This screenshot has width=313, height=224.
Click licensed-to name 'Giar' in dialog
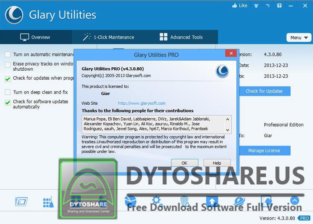pyautogui.click(x=105, y=93)
